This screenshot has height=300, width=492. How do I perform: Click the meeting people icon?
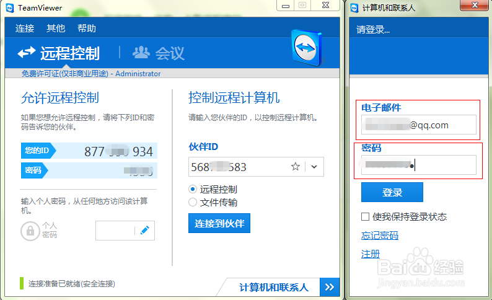tap(141, 53)
